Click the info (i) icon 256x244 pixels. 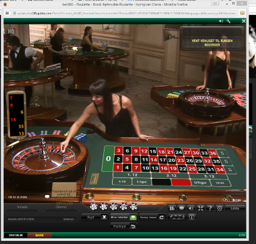(192, 217)
